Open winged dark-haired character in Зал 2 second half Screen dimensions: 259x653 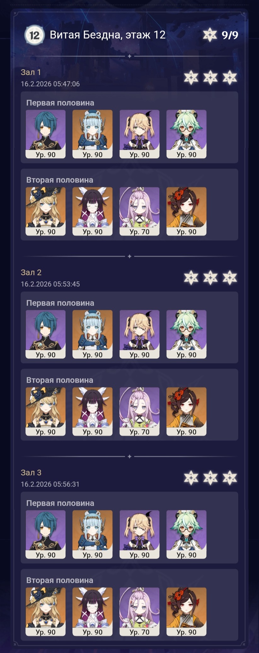coord(93,411)
